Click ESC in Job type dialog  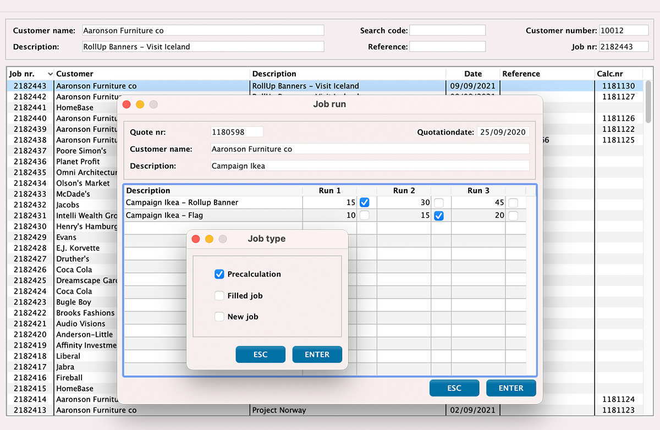[261, 355]
